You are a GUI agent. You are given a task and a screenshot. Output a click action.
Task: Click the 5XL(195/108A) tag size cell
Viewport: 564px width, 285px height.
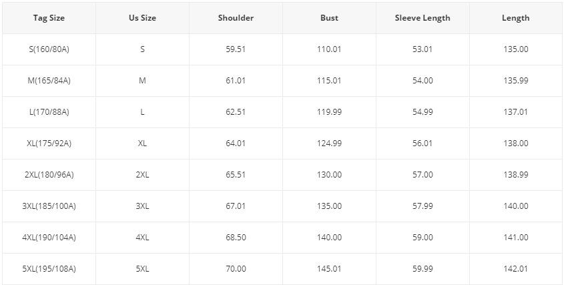(x=49, y=269)
